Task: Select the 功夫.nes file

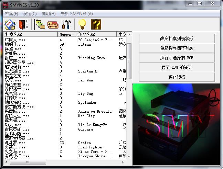Action: click(13, 125)
